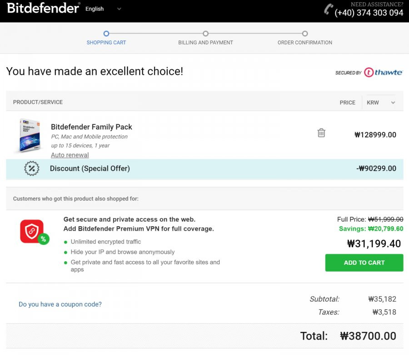Go to the Billing and Payment step
Screen dimensions: 409x355
205,43
